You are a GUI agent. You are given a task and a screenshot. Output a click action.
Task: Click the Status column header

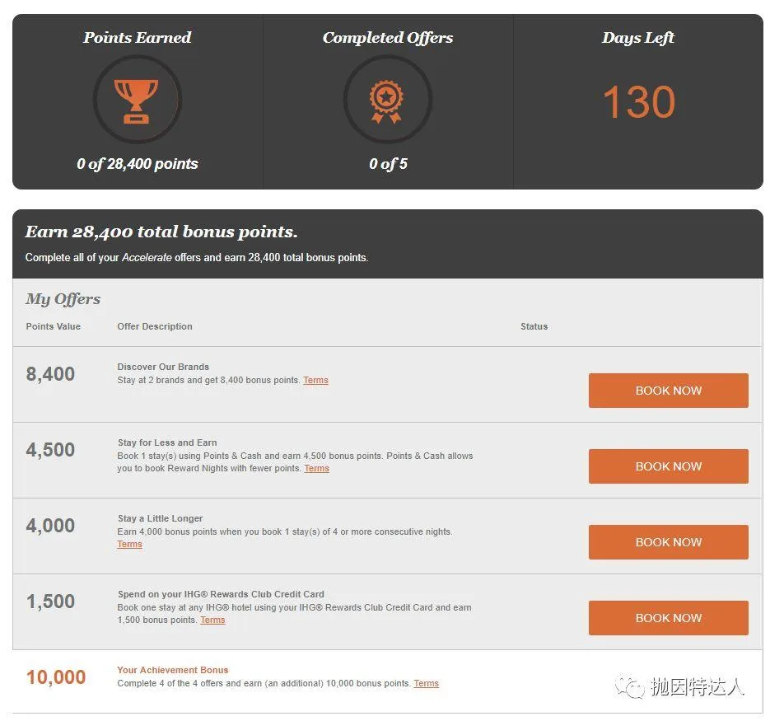pyautogui.click(x=534, y=326)
